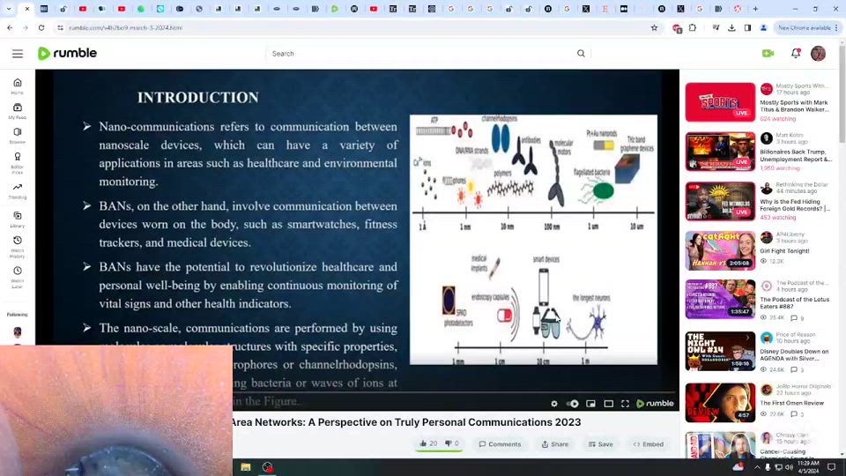This screenshot has width=846, height=476.
Task: Show hidden system tray icons
Action: [x=756, y=467]
